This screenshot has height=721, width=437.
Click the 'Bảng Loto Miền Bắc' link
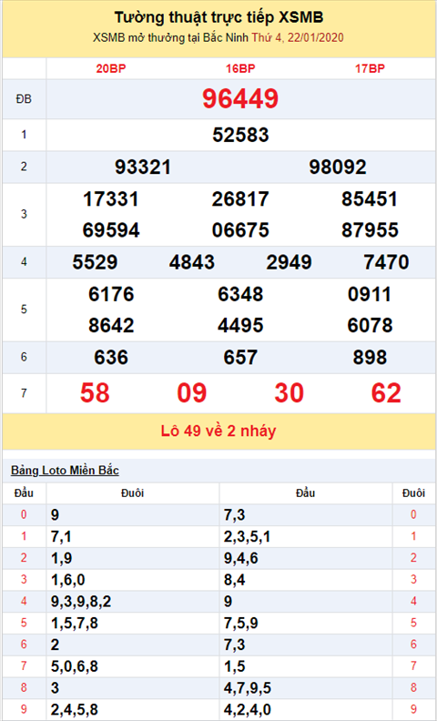tap(65, 471)
